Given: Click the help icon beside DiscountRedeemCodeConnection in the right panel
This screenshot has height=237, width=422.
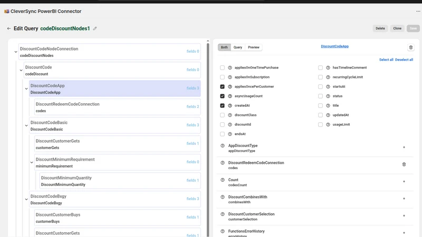Looking at the screenshot, I should [x=223, y=163].
